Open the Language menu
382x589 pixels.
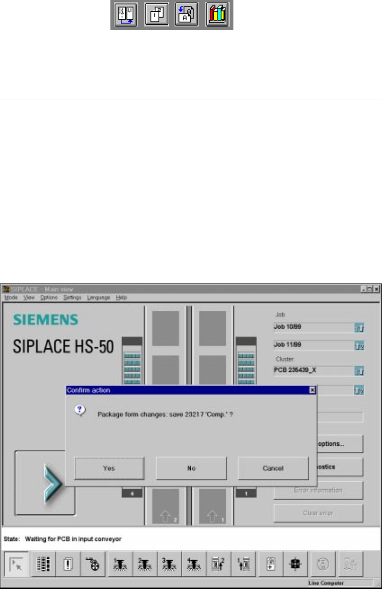coord(98,297)
